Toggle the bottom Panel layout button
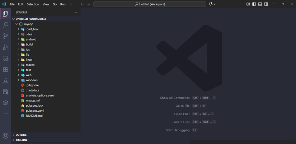Image resolution: width=296 pixels, height=144 pixels. pyautogui.click(x=260, y=4)
